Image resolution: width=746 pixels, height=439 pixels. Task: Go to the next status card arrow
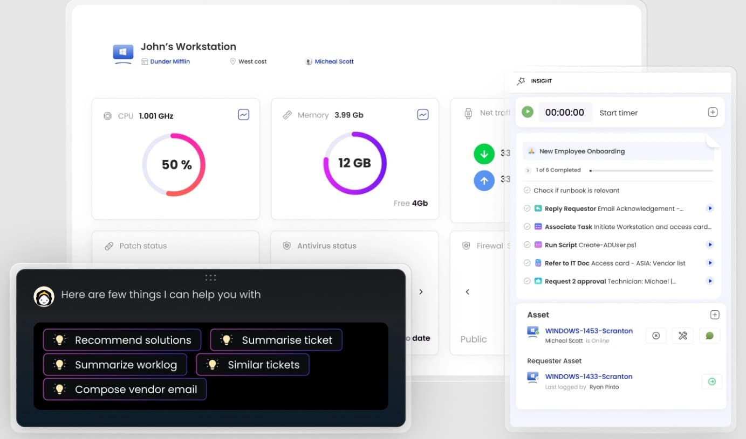pos(421,292)
